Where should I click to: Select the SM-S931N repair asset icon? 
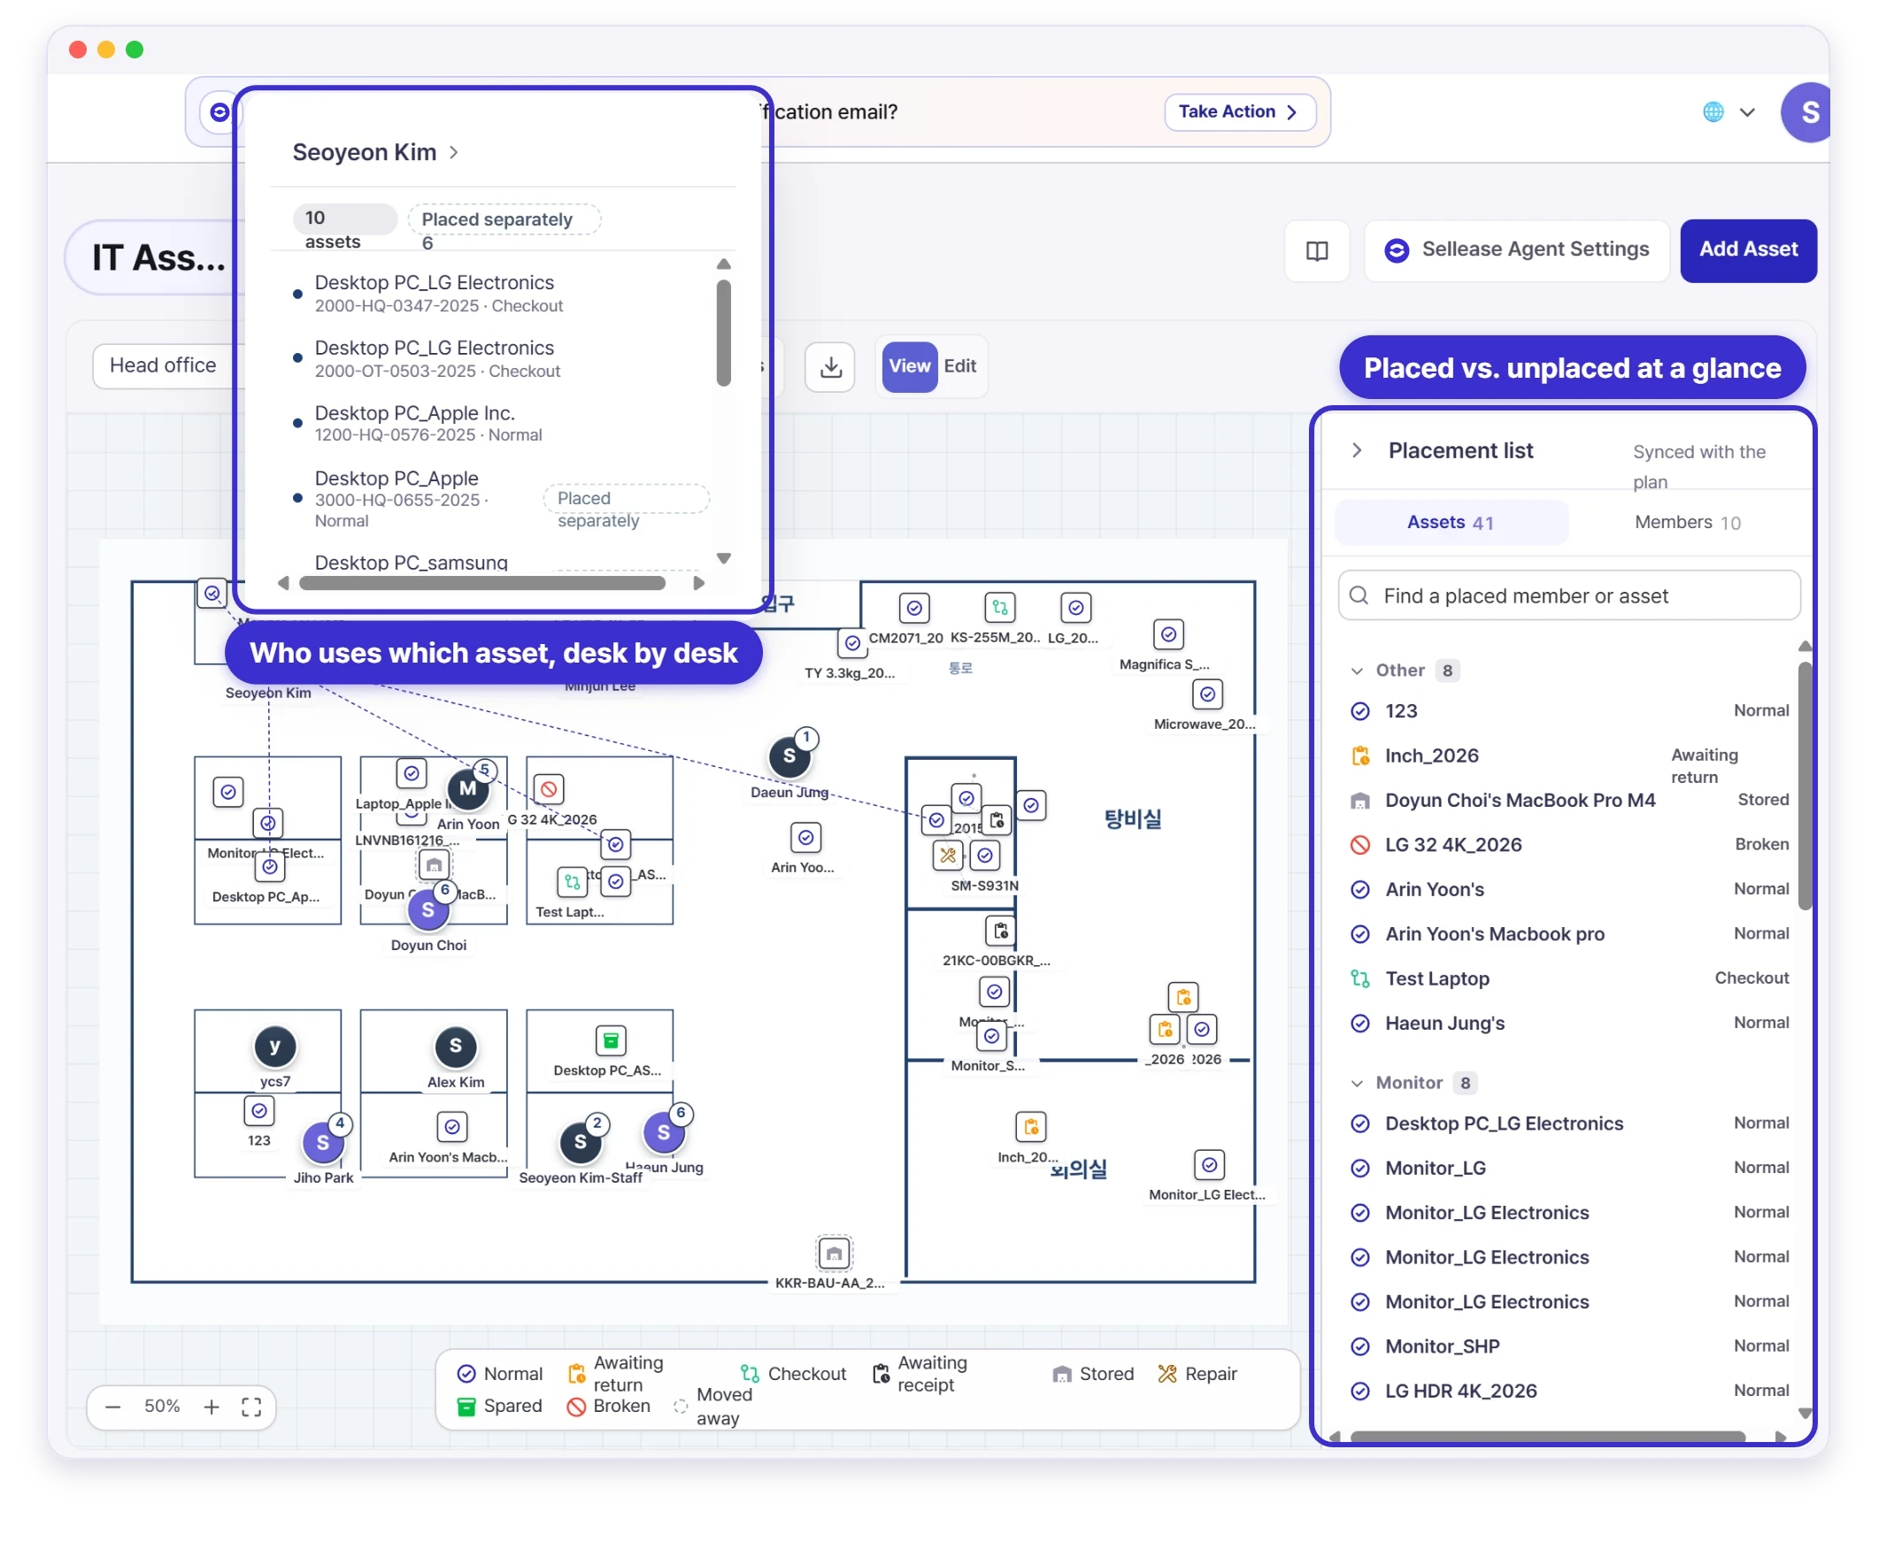948,855
